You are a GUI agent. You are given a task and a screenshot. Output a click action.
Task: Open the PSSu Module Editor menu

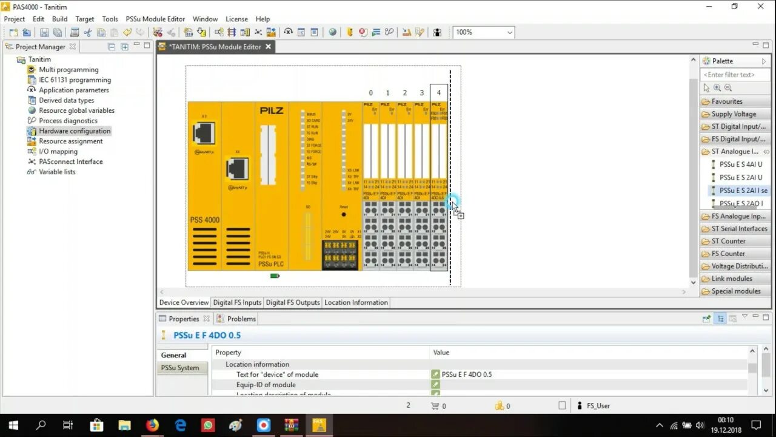click(155, 19)
